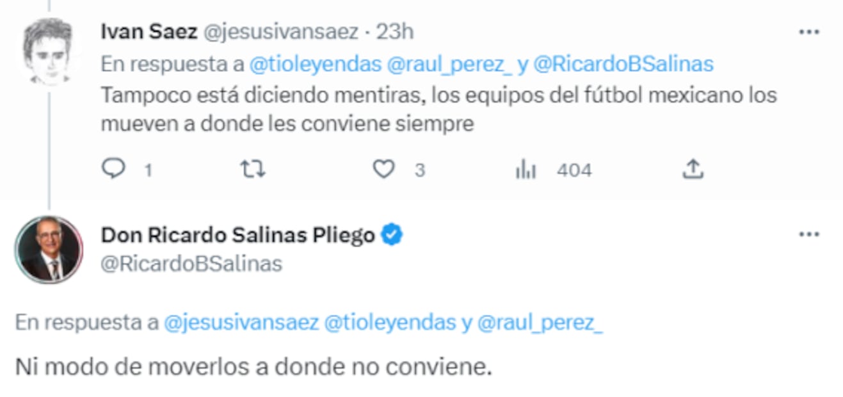Like Ivan Saez's tweet with heart icon

click(383, 169)
